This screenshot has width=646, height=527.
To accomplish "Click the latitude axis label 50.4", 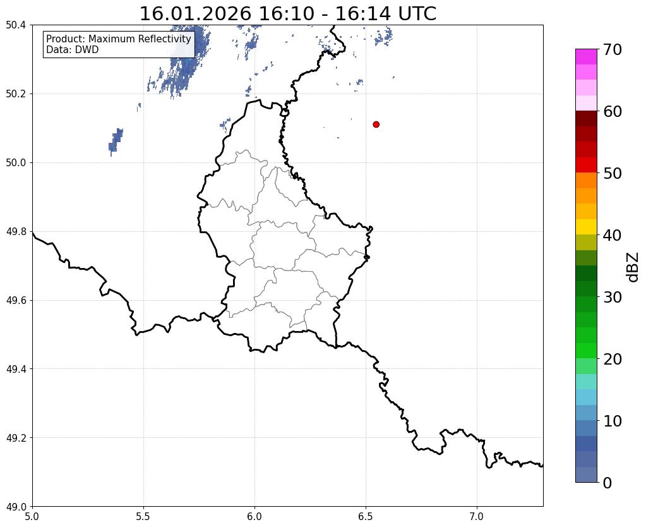I will (16, 25).
